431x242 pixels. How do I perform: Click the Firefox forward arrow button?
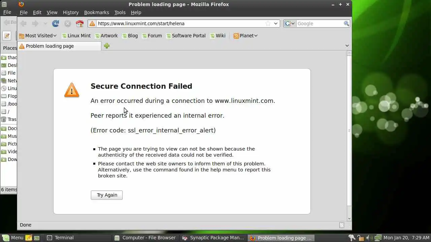[35, 24]
